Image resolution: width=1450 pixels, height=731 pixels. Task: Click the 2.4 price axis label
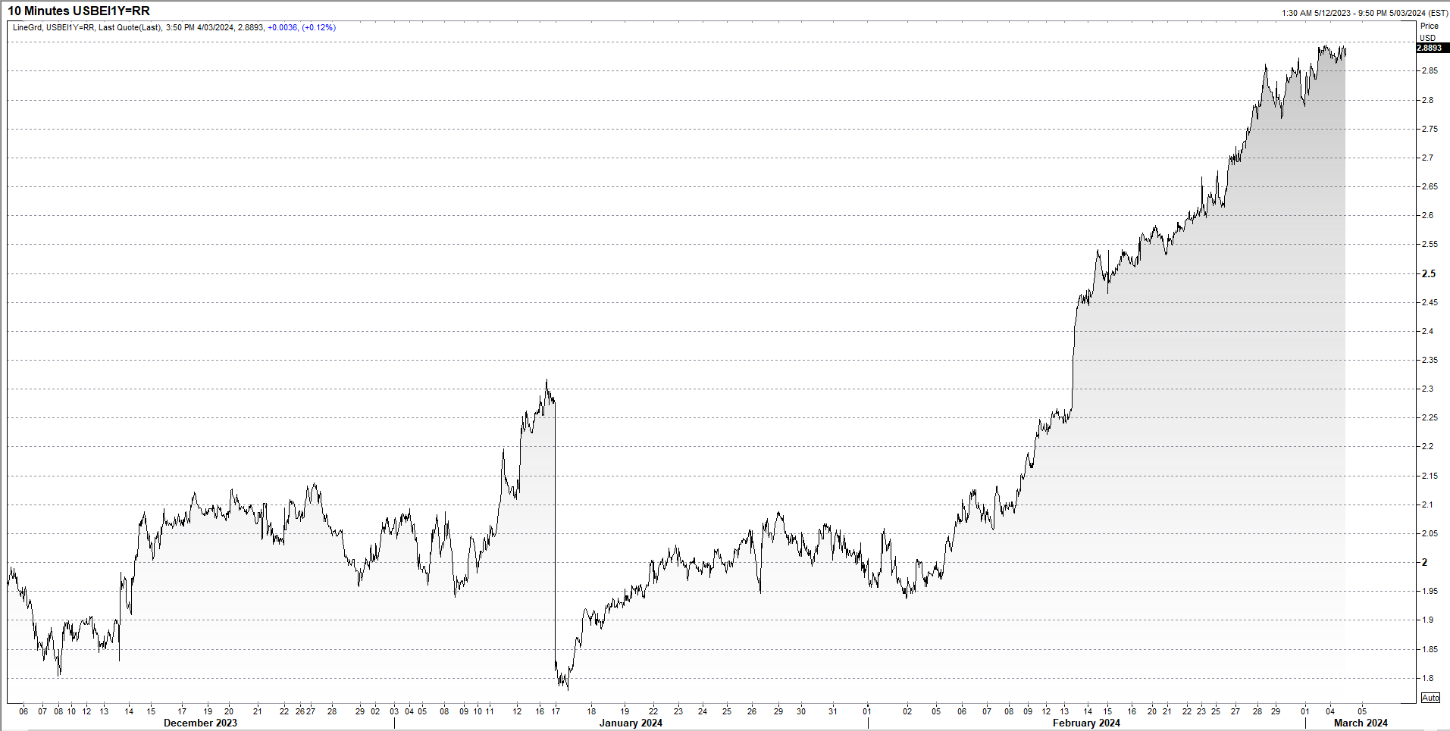pos(1427,331)
